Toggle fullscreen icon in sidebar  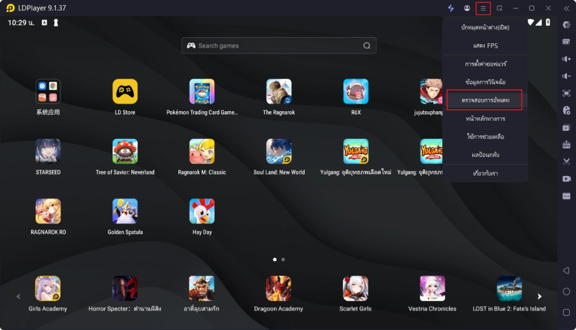coord(566,93)
